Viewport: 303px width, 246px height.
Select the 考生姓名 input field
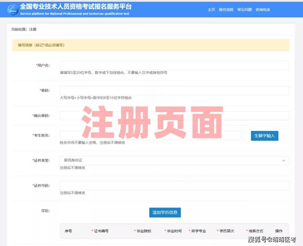[x=151, y=135]
